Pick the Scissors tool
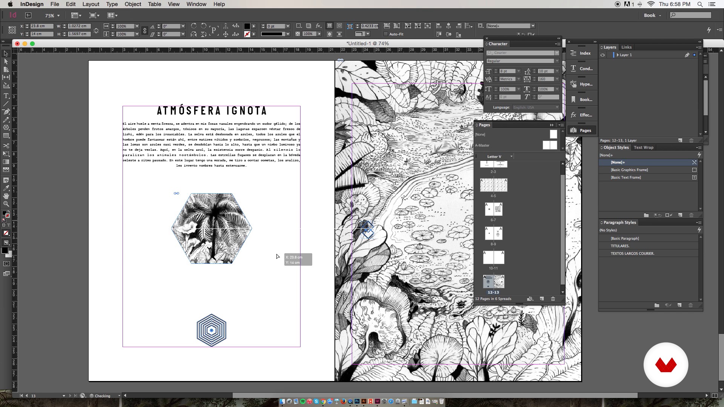The width and height of the screenshot is (724, 407). 6,145
